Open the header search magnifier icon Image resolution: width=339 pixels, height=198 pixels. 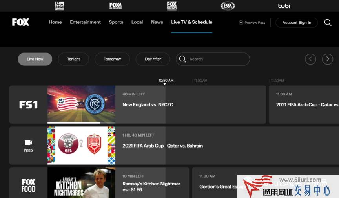pos(328,22)
